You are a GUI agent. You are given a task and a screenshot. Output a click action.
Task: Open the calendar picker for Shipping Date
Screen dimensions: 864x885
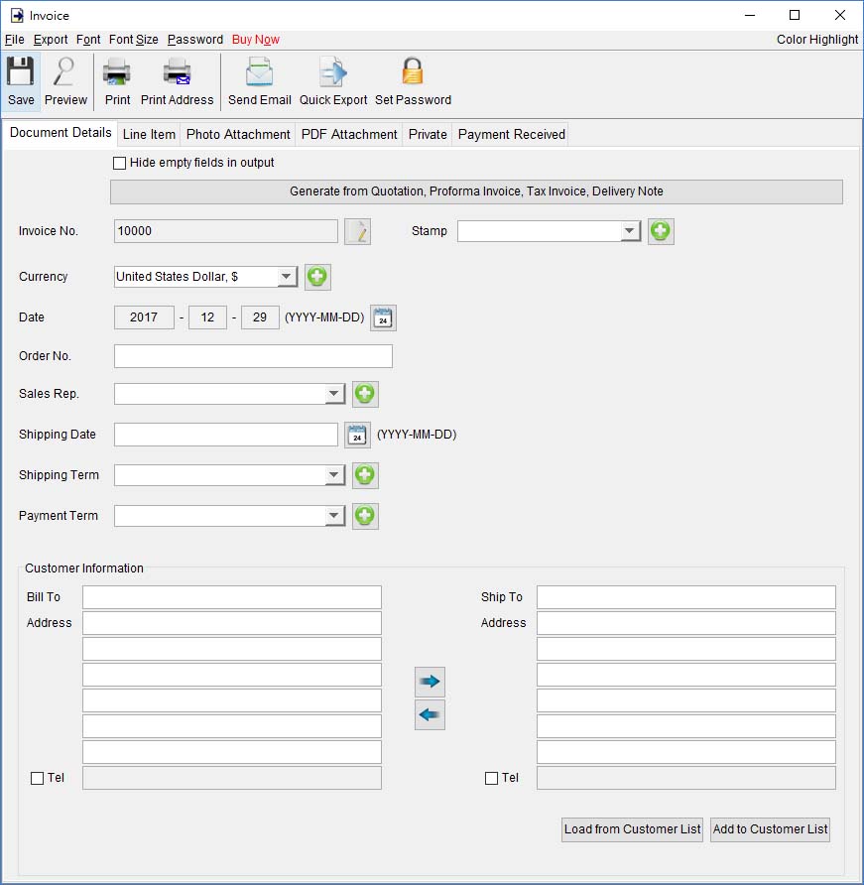357,436
